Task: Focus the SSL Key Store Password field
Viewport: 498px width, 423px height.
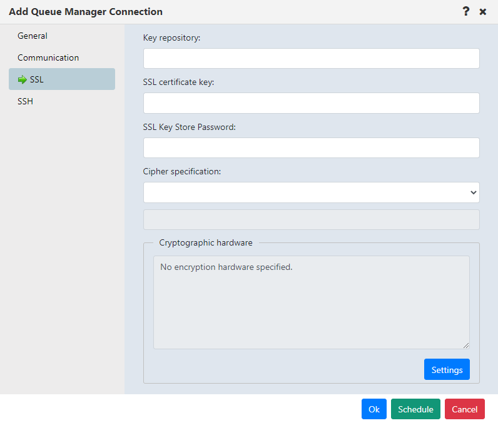Action: (312, 147)
